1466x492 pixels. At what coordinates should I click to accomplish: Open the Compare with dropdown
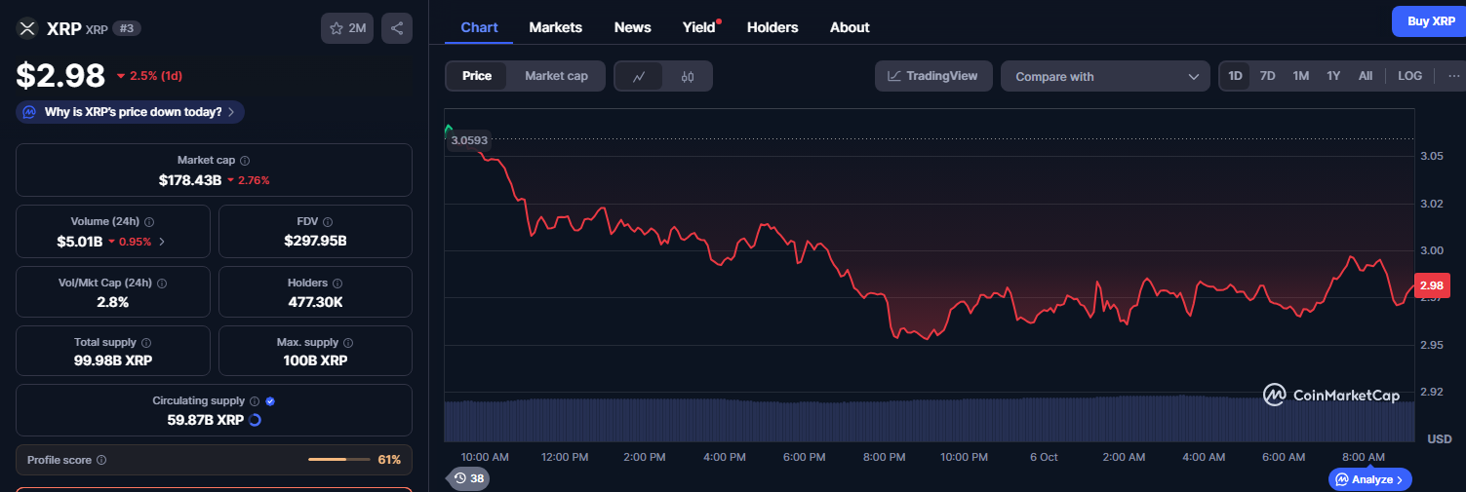1106,76
